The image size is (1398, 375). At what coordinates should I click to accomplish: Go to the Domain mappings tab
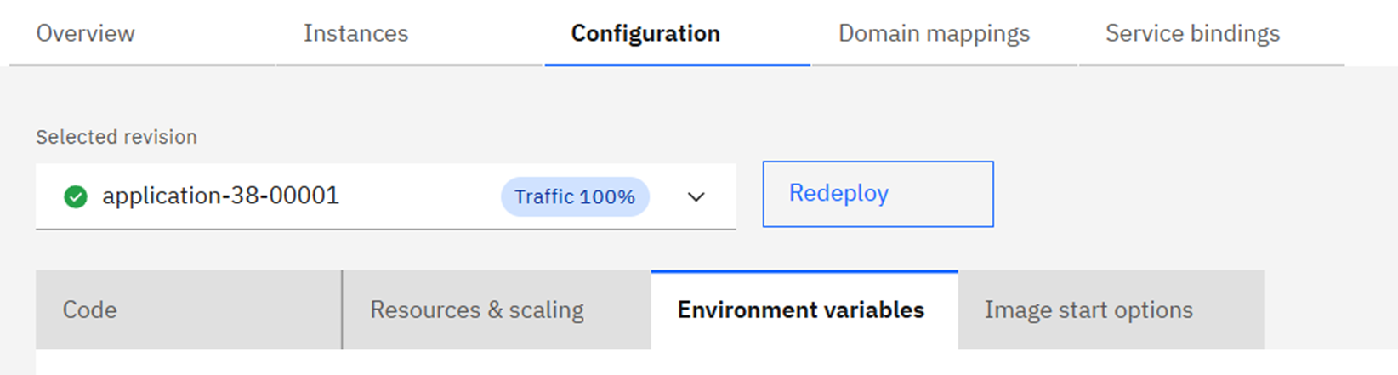(934, 33)
